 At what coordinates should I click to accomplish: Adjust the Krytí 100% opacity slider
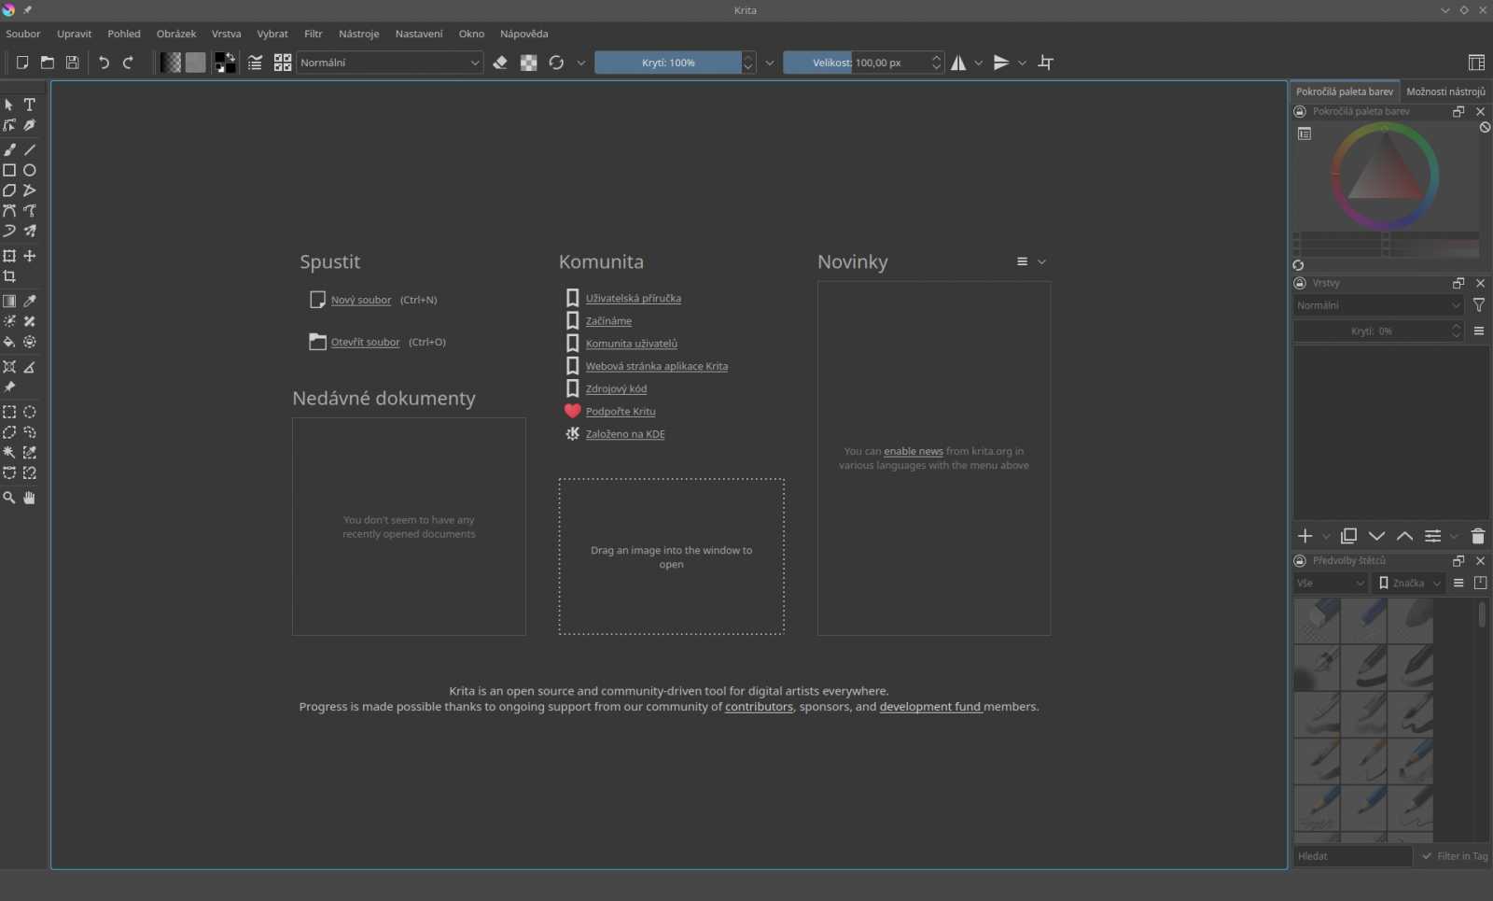click(x=668, y=63)
